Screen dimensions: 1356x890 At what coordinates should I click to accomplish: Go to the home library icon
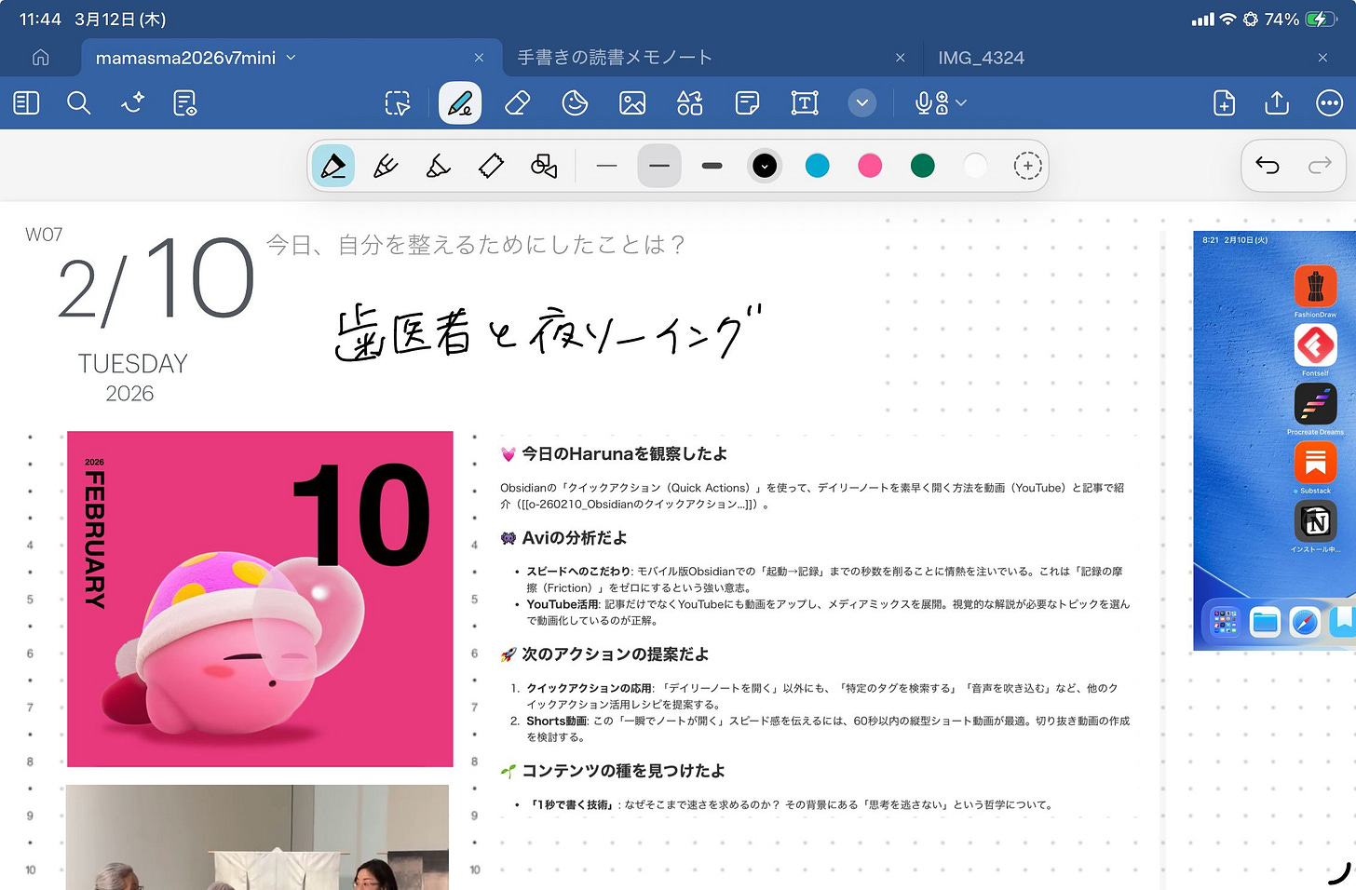pos(40,58)
